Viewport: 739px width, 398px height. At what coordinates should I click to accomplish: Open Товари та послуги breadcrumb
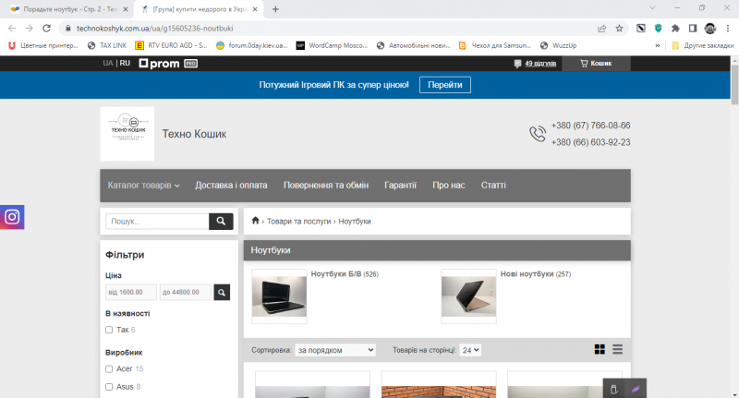[x=298, y=221]
